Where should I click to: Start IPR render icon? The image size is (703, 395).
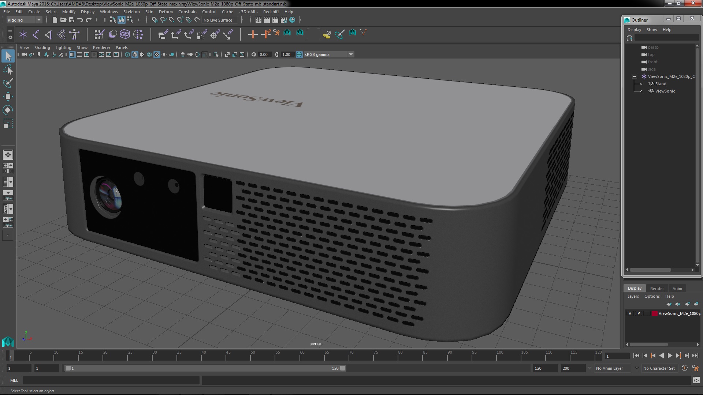[275, 20]
